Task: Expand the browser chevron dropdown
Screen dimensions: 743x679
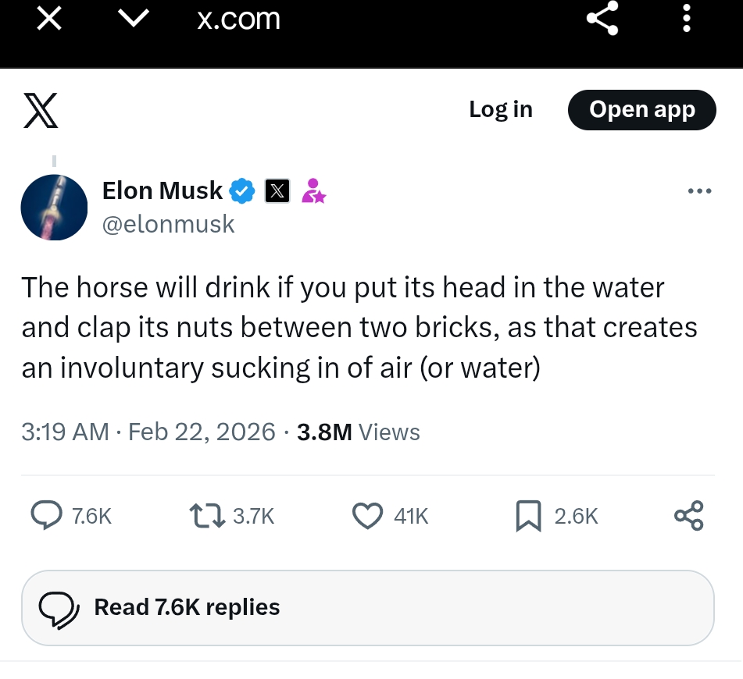Action: [134, 19]
